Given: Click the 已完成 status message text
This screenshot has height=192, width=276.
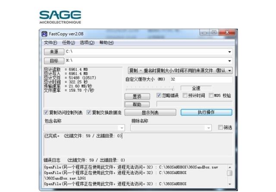Looking at the screenshot, I should (x=83, y=136).
